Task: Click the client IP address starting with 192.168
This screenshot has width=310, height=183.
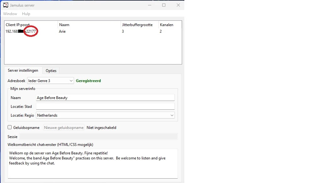Action: (x=20, y=31)
